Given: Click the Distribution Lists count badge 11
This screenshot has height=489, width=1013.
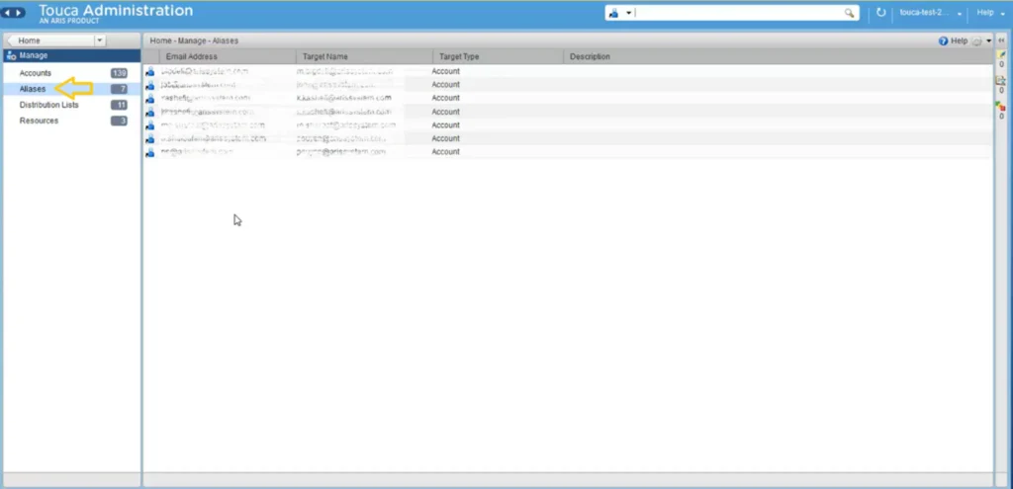Looking at the screenshot, I should click(x=119, y=105).
